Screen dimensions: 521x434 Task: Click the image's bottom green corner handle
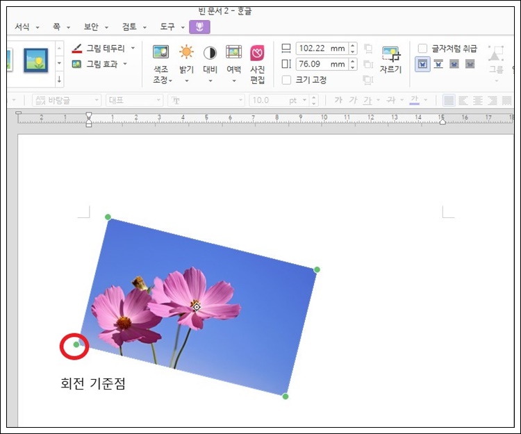coord(285,397)
